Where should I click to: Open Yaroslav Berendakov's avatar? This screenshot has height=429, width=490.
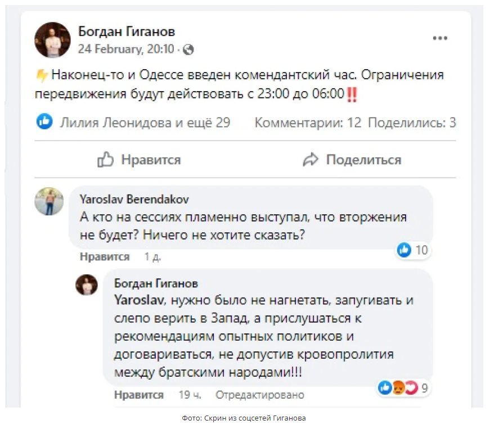tap(49, 201)
